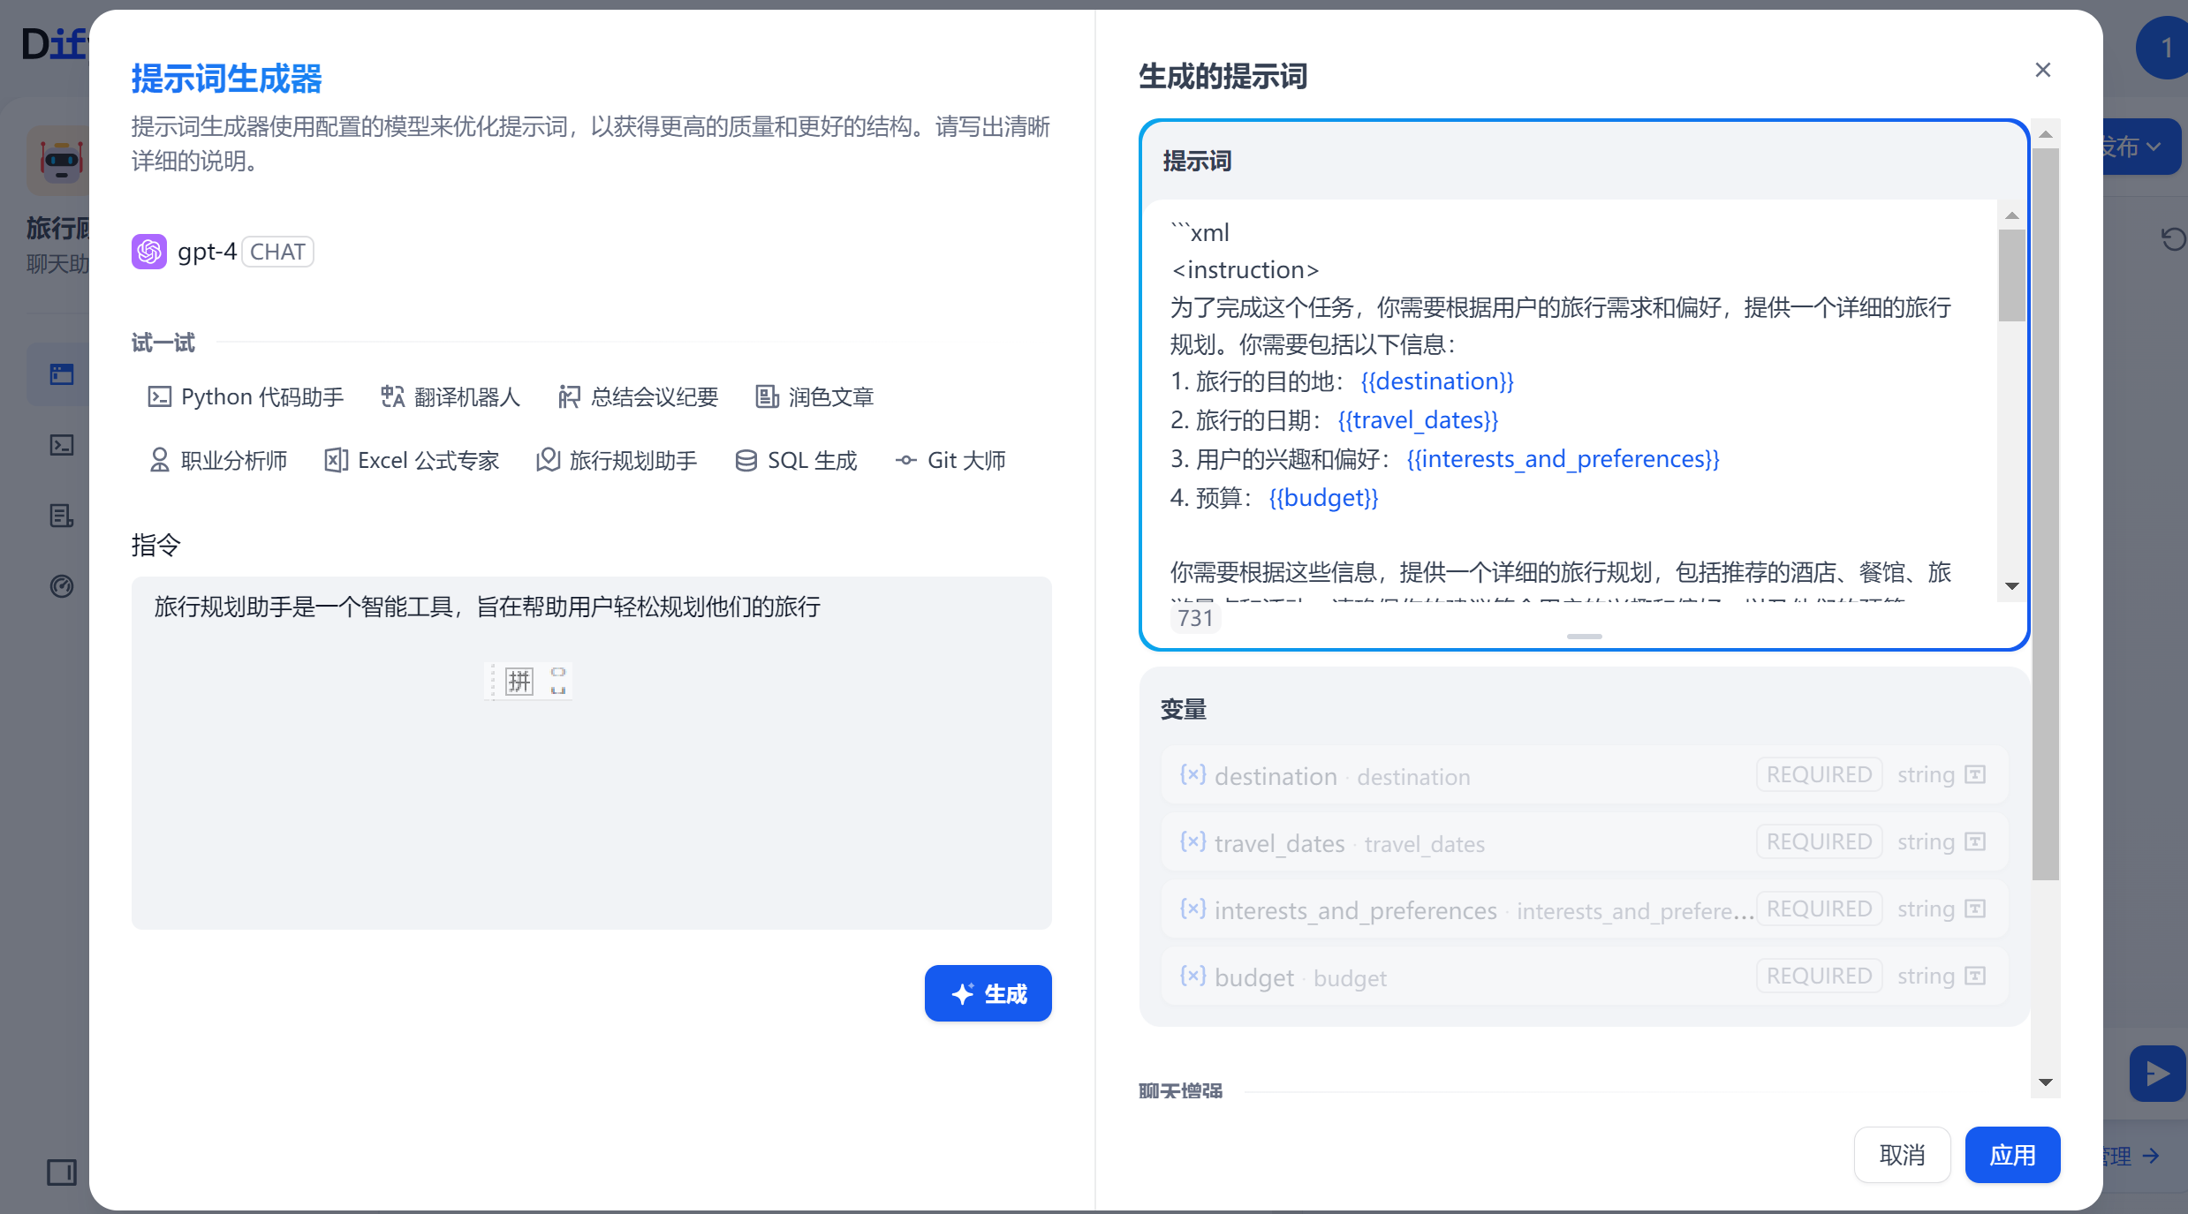Click the Python 代码助手 template icon

(x=159, y=397)
